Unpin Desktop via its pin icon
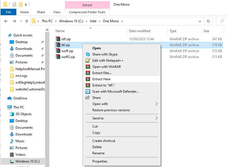 42,42
